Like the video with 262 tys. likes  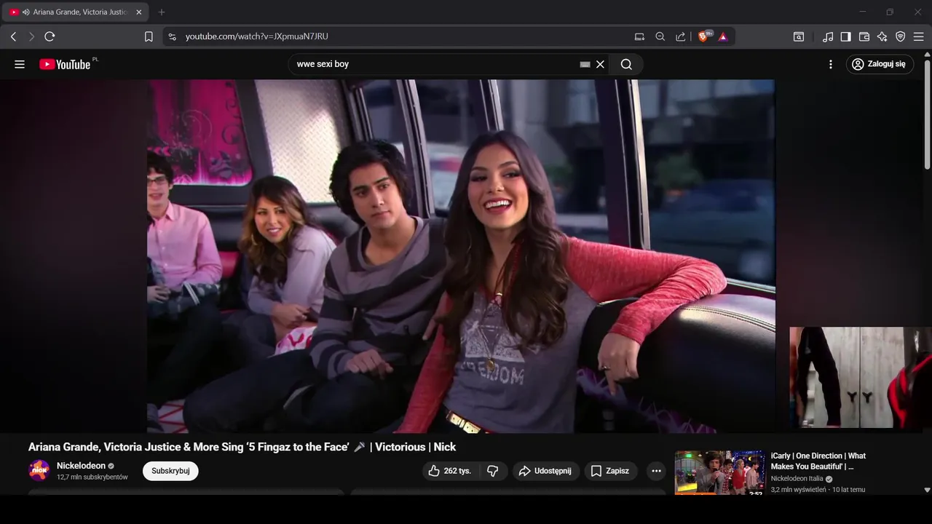click(x=449, y=471)
